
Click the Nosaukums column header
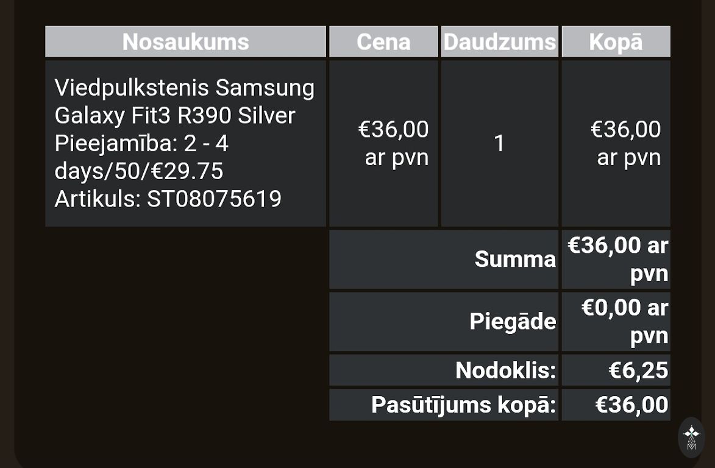pos(185,41)
